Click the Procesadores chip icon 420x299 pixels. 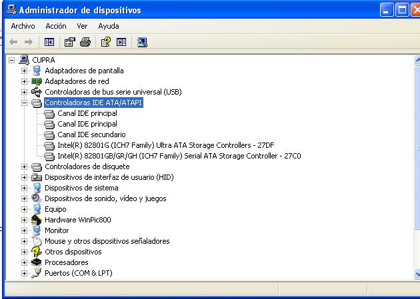pos(37,262)
